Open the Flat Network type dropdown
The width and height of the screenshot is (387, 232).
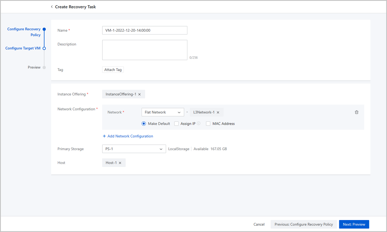pos(163,112)
